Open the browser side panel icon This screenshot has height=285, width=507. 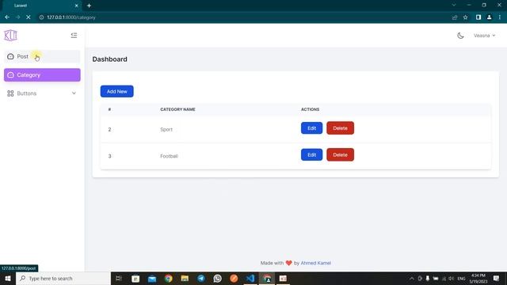(478, 17)
